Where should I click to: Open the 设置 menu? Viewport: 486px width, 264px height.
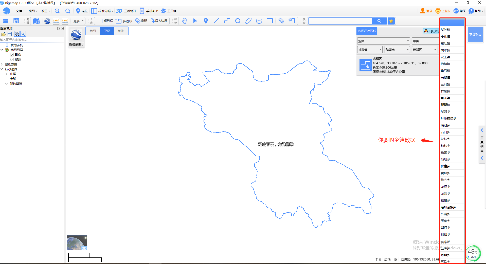click(x=46, y=11)
